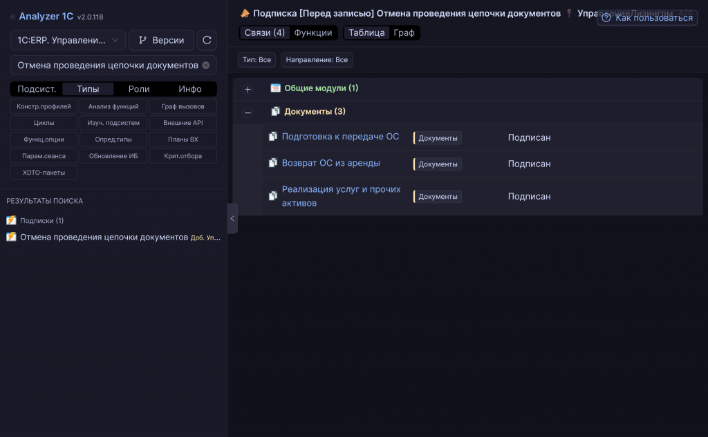Click the Как пользоваться help button

click(x=647, y=18)
